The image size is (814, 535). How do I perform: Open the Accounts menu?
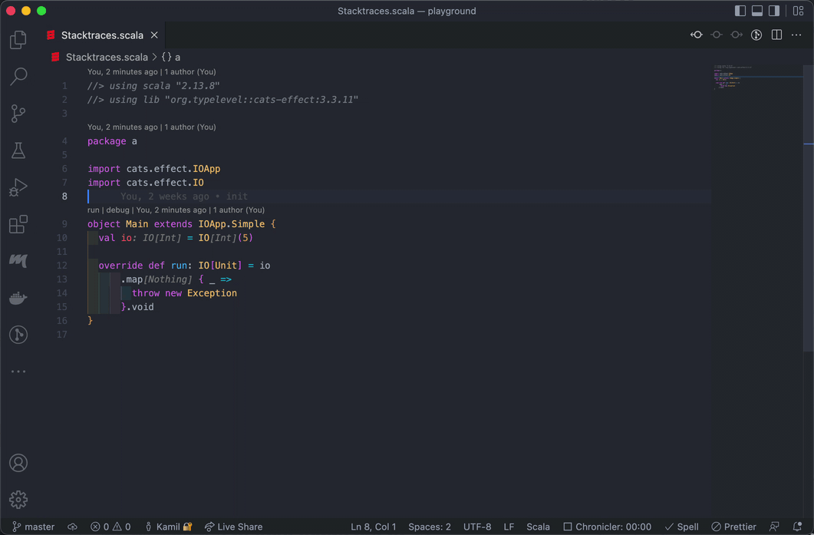point(18,463)
